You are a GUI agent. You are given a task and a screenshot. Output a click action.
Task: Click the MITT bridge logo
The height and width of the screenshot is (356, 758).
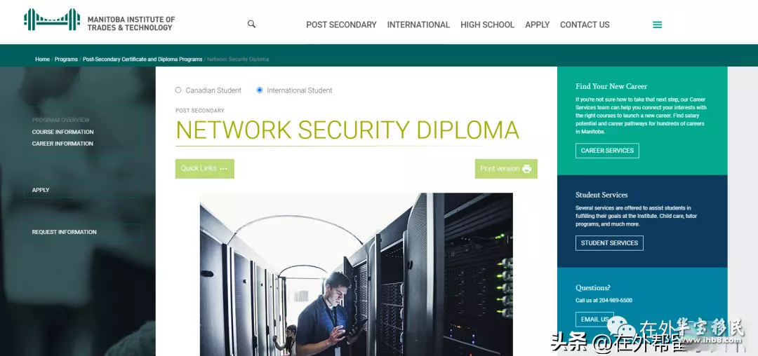(x=52, y=20)
